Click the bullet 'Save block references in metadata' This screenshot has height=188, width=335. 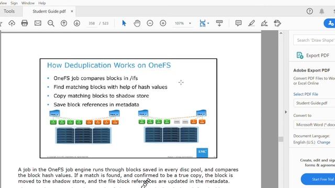96,104
